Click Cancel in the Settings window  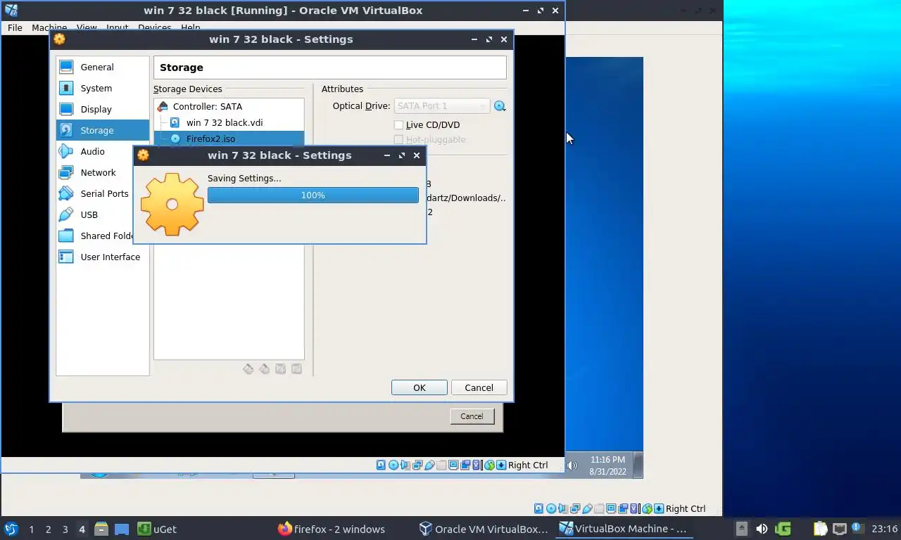479,387
